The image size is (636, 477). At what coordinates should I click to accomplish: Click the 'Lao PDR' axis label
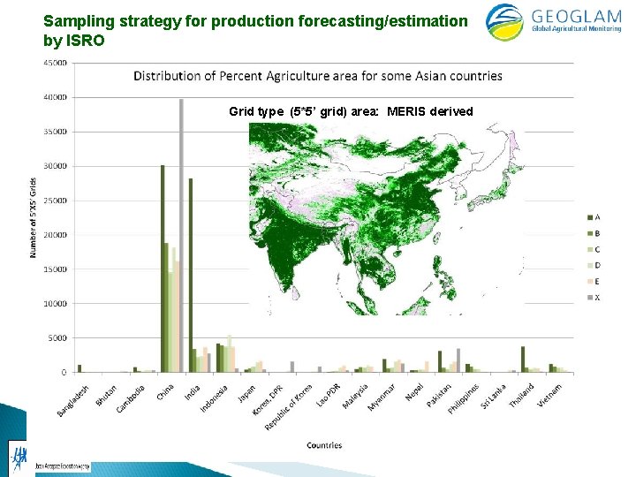coord(327,396)
